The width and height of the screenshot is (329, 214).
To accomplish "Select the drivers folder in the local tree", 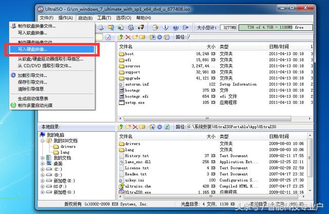I will 68,146.
